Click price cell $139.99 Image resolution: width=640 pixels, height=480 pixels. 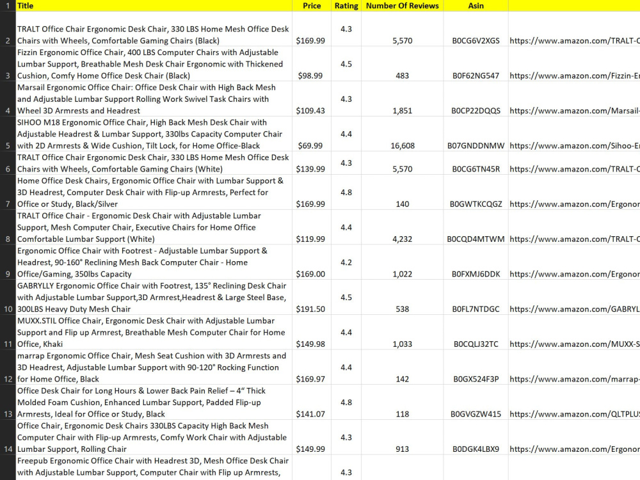(x=312, y=163)
